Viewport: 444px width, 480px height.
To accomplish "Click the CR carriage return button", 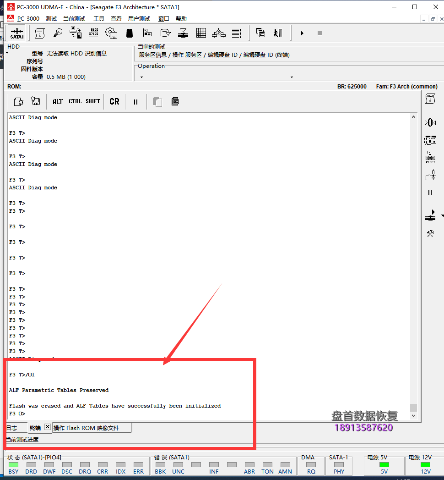I will [x=114, y=101].
